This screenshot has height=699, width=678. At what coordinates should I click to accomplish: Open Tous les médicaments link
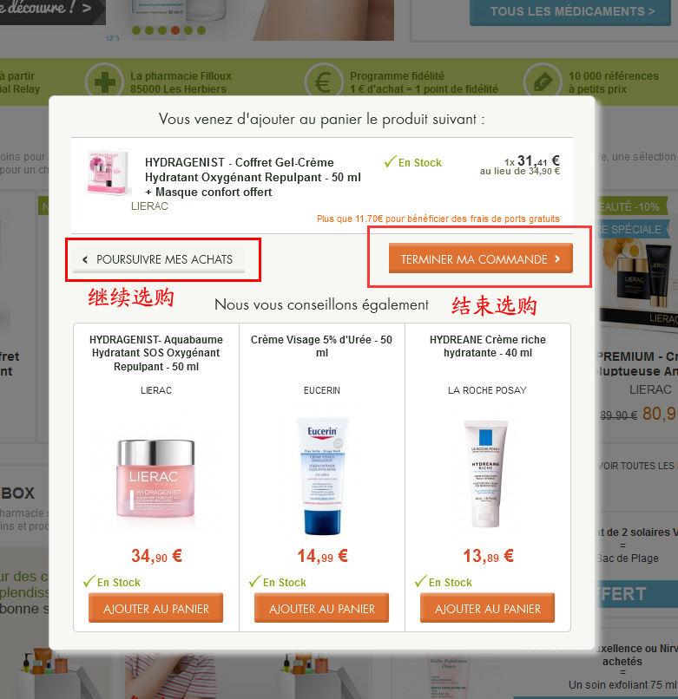(570, 11)
